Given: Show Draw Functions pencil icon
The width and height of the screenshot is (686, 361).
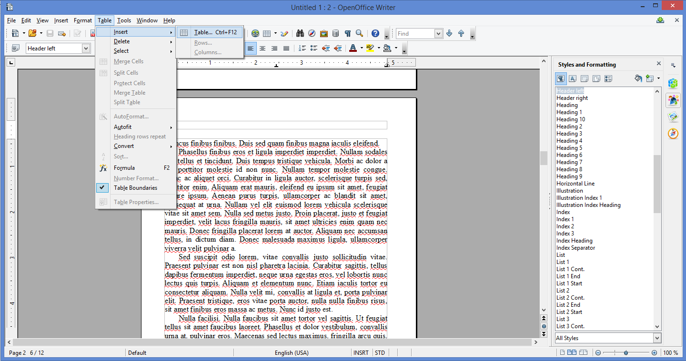Looking at the screenshot, I should (284, 33).
